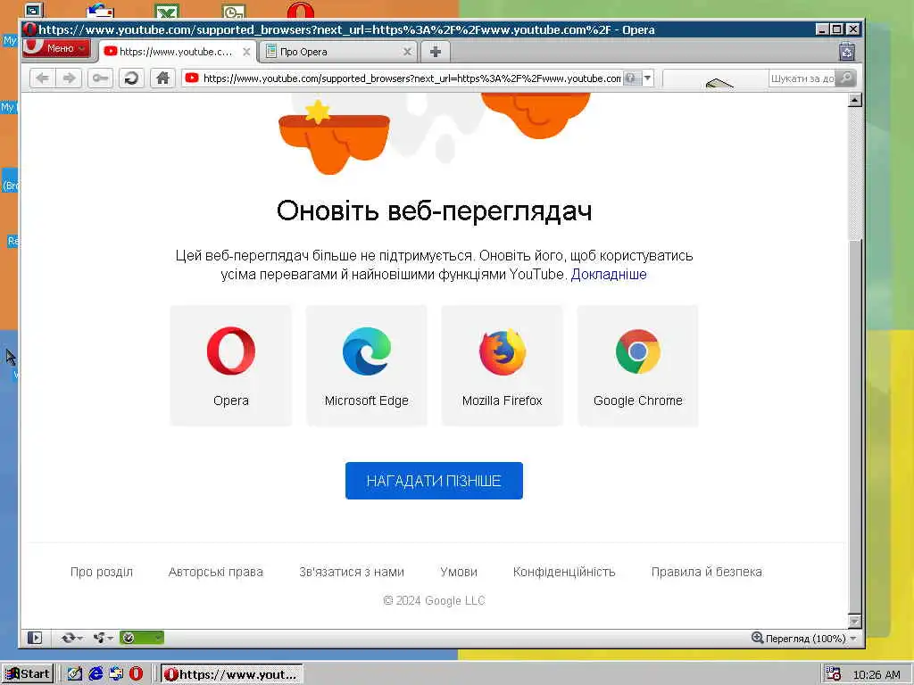The image size is (914, 685).
Task: Open the Конфіденційність footer link
Action: pyautogui.click(x=564, y=572)
